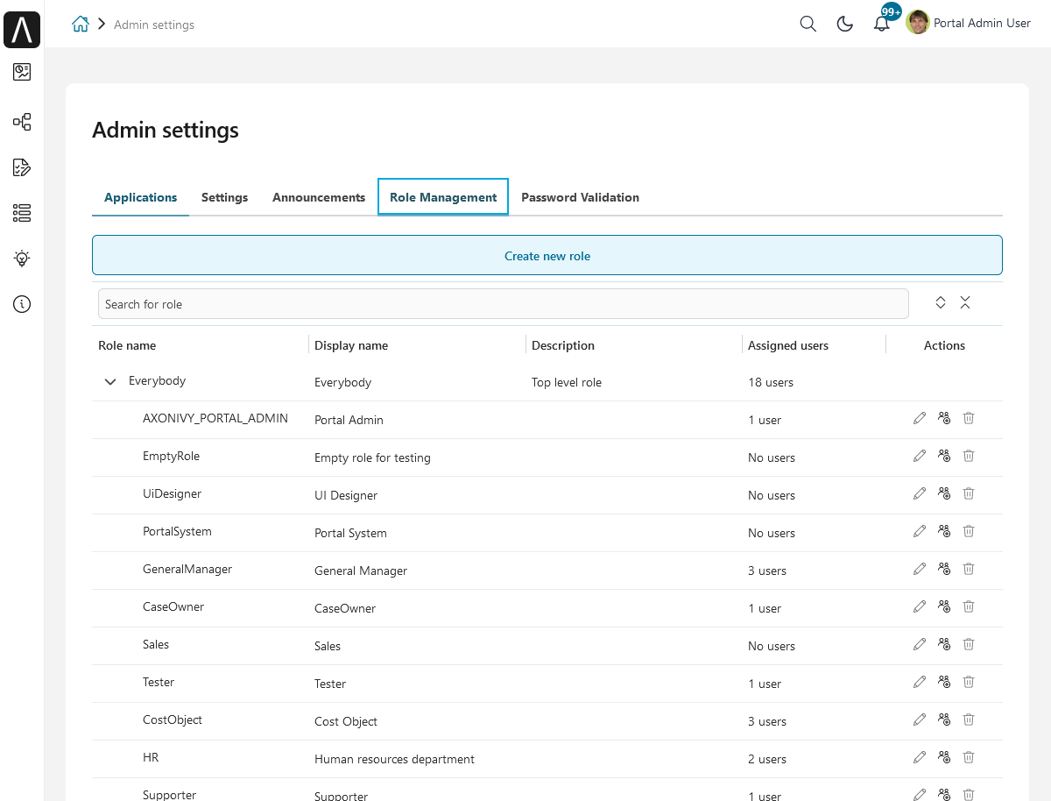The height and width of the screenshot is (801, 1051).
Task: Delete the Sales role
Action: (969, 644)
